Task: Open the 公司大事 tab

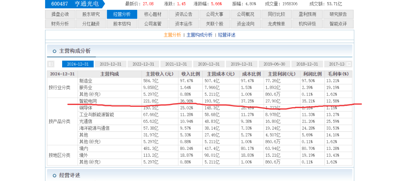Action: click(x=215, y=14)
